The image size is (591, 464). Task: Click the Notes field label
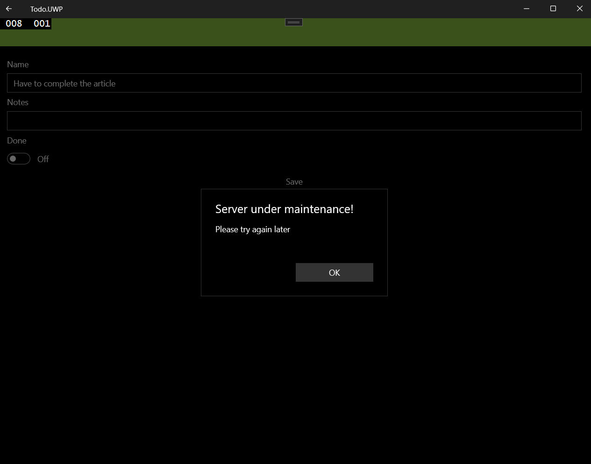point(18,102)
